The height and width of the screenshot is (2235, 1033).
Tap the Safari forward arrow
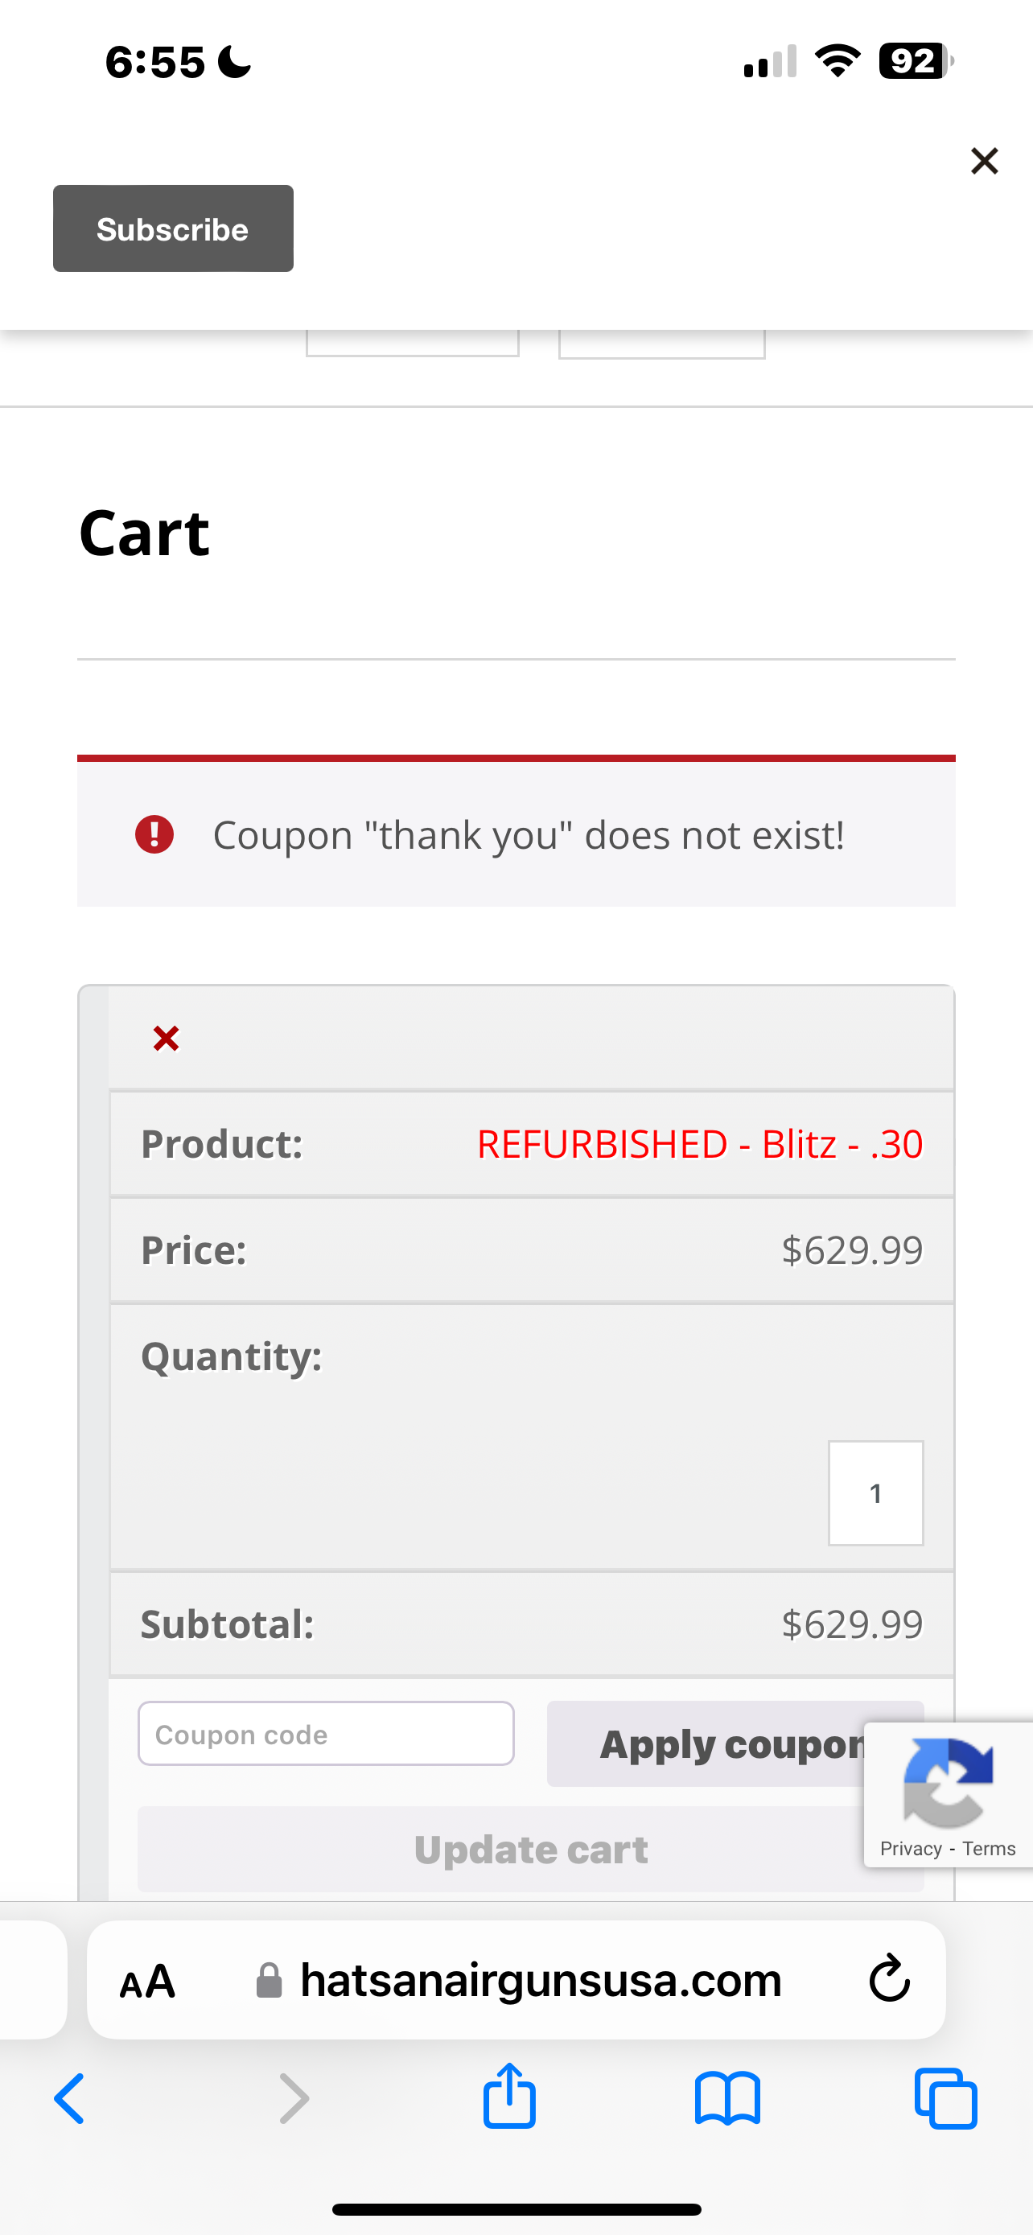[x=293, y=2099]
